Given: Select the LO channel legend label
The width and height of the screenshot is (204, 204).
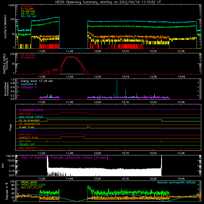Looking at the screenshot, I should point(28,55).
